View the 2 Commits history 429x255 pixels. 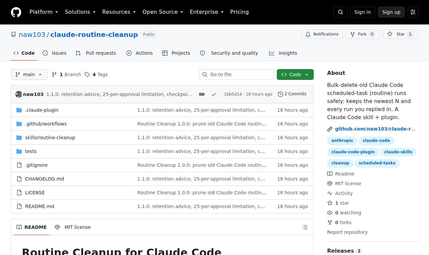292,94
